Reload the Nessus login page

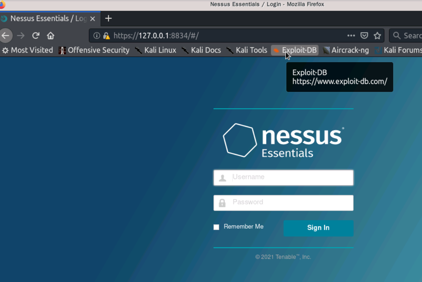click(36, 35)
